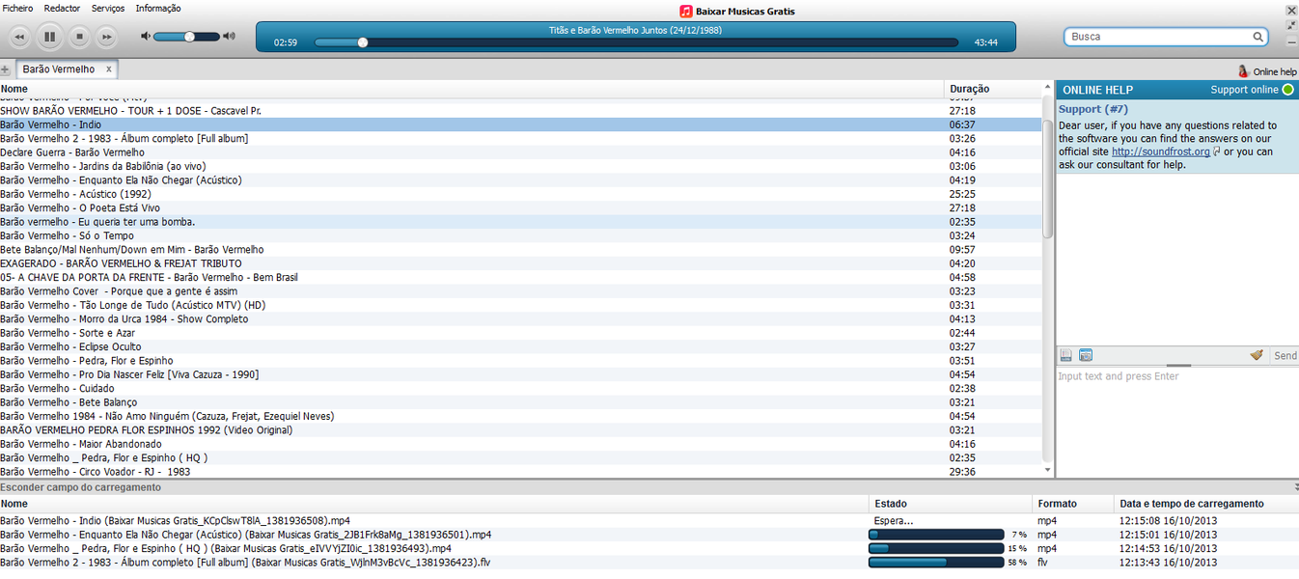Image resolution: width=1299 pixels, height=579 pixels.
Task: Select 'Barão Vermelho - Eclipse Oculto' row
Action: click(520, 346)
